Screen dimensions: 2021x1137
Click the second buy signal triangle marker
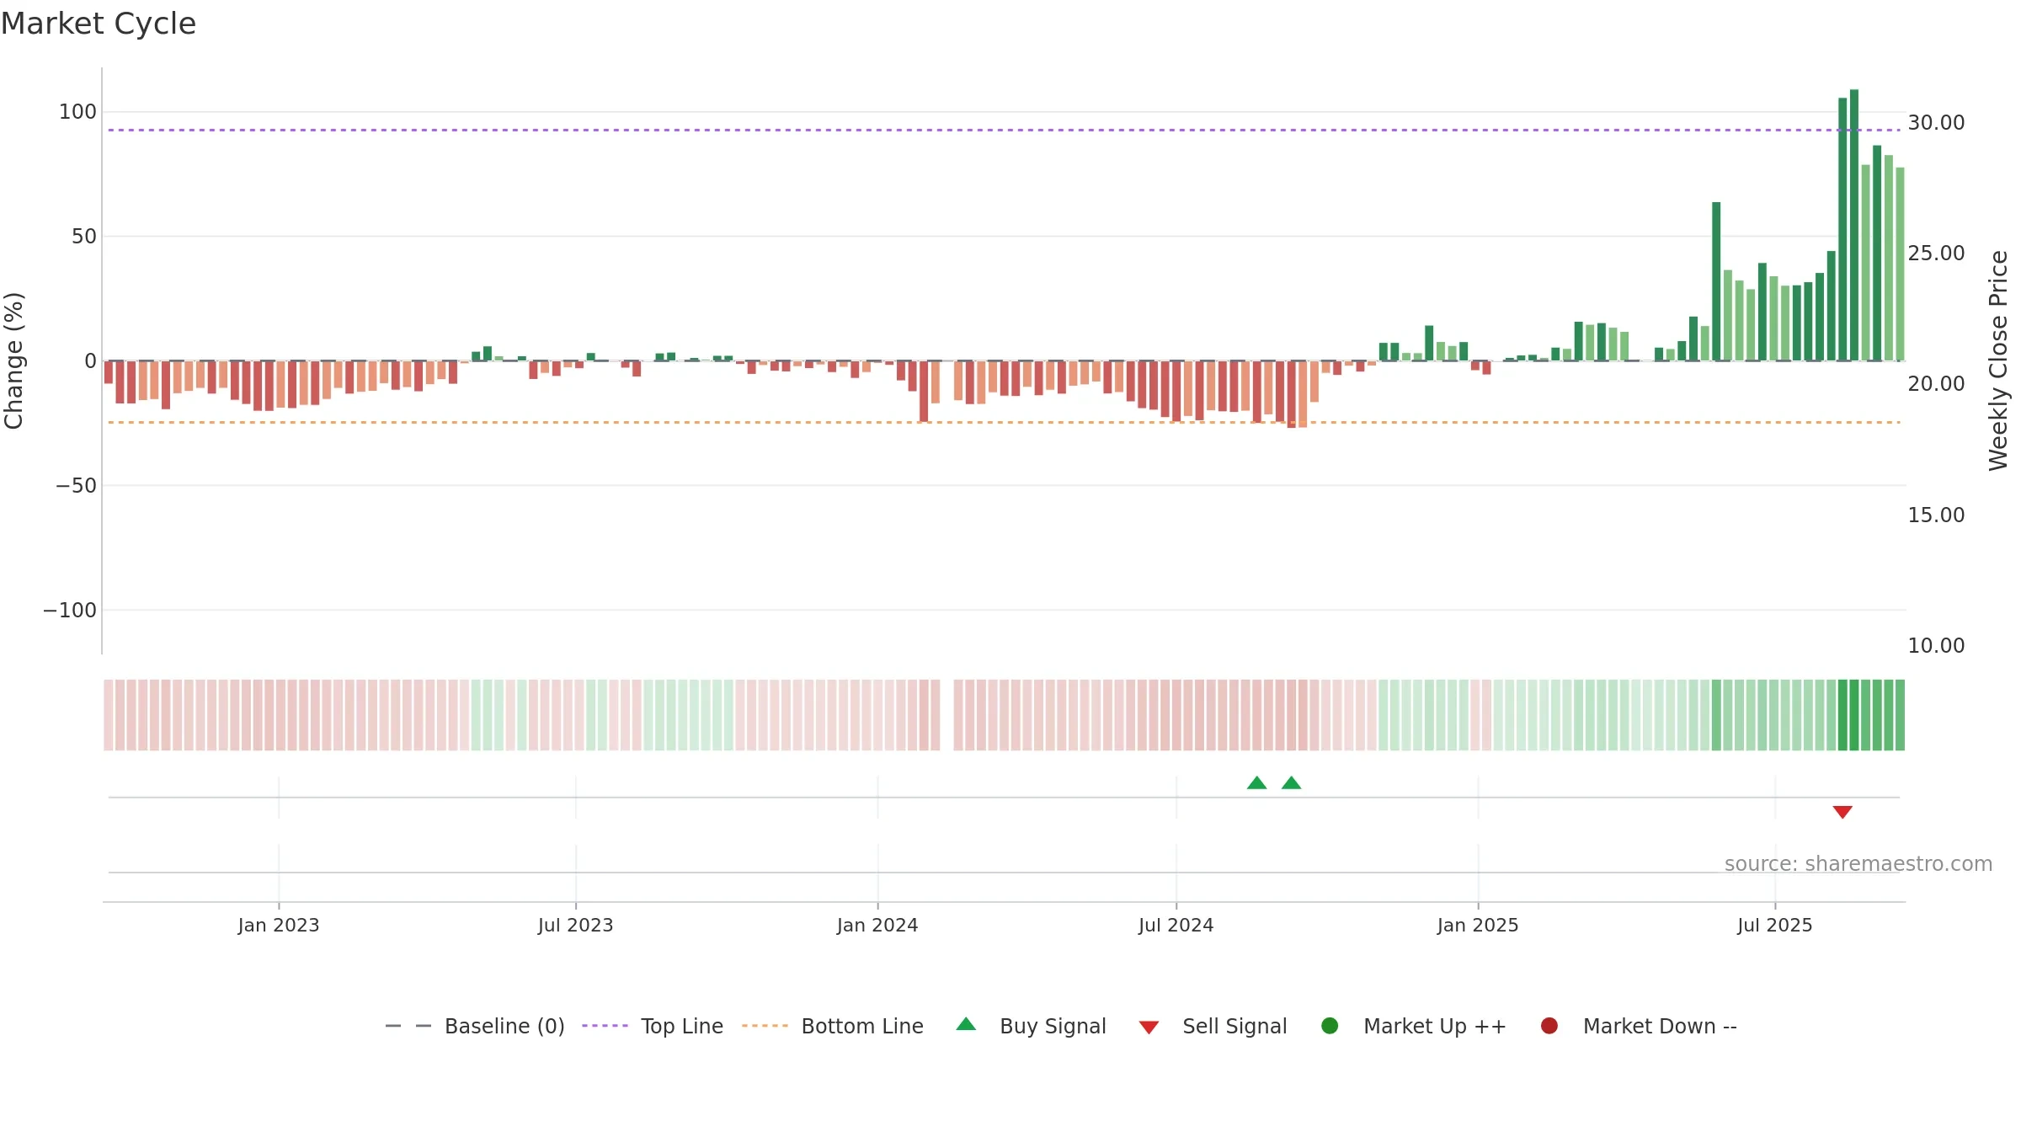point(1291,783)
